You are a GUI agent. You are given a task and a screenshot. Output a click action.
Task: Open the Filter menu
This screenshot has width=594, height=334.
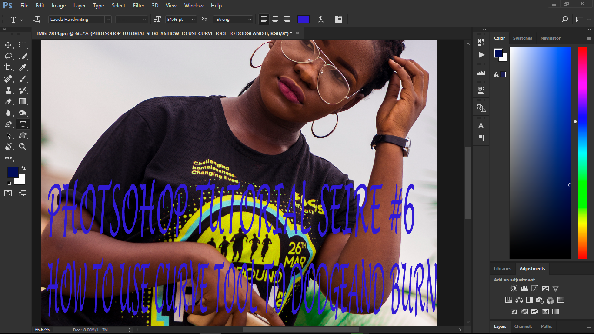[138, 5]
